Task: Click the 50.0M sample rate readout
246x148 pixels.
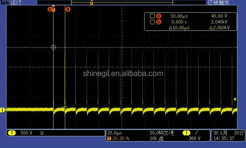Action: pyautogui.click(x=162, y=133)
